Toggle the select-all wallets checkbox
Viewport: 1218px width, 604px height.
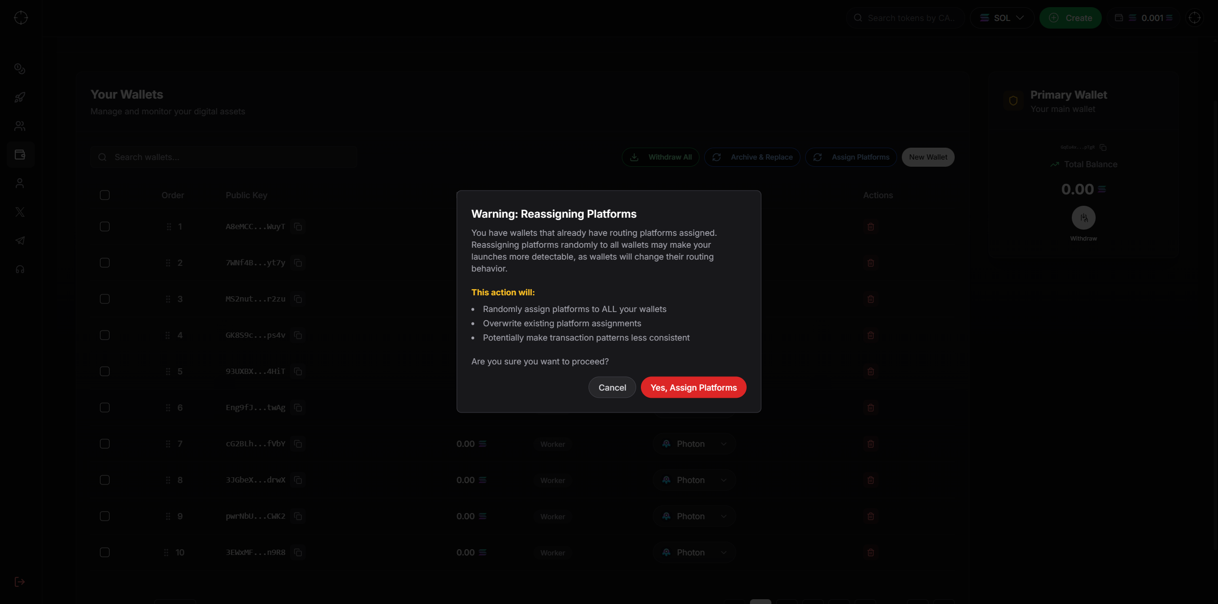pos(105,195)
